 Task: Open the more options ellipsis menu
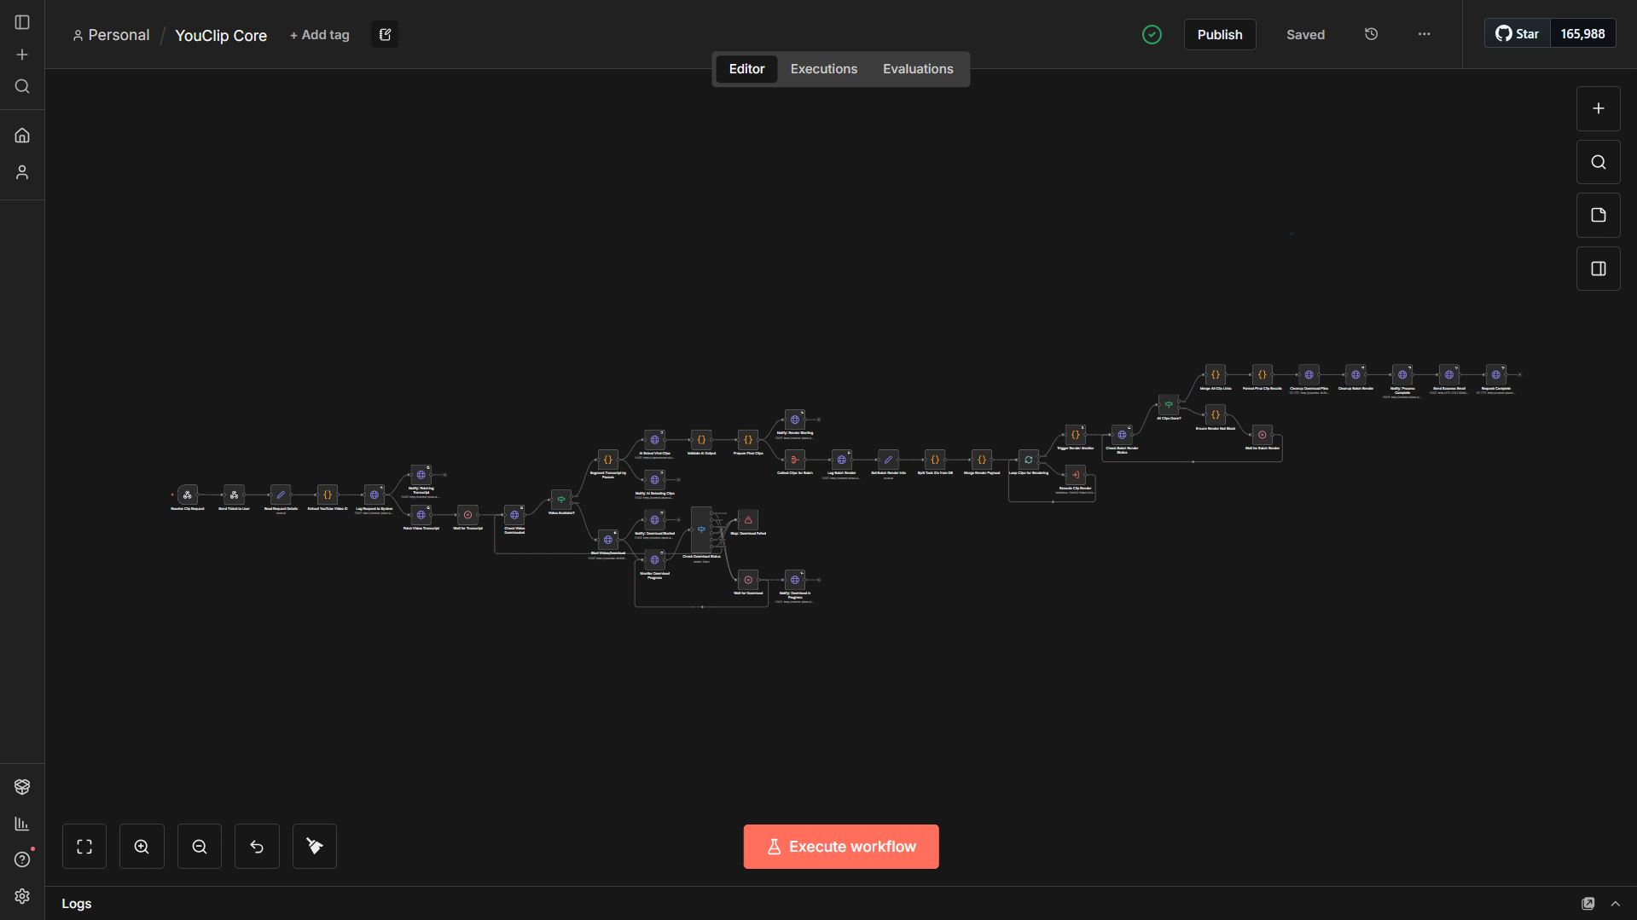coord(1425,34)
